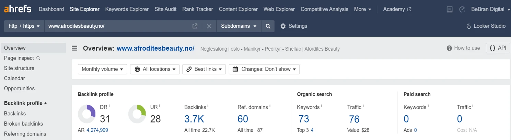Image resolution: width=511 pixels, height=140 pixels.
Task: Clear the URL with the X icon
Action: pyautogui.click(x=209, y=26)
